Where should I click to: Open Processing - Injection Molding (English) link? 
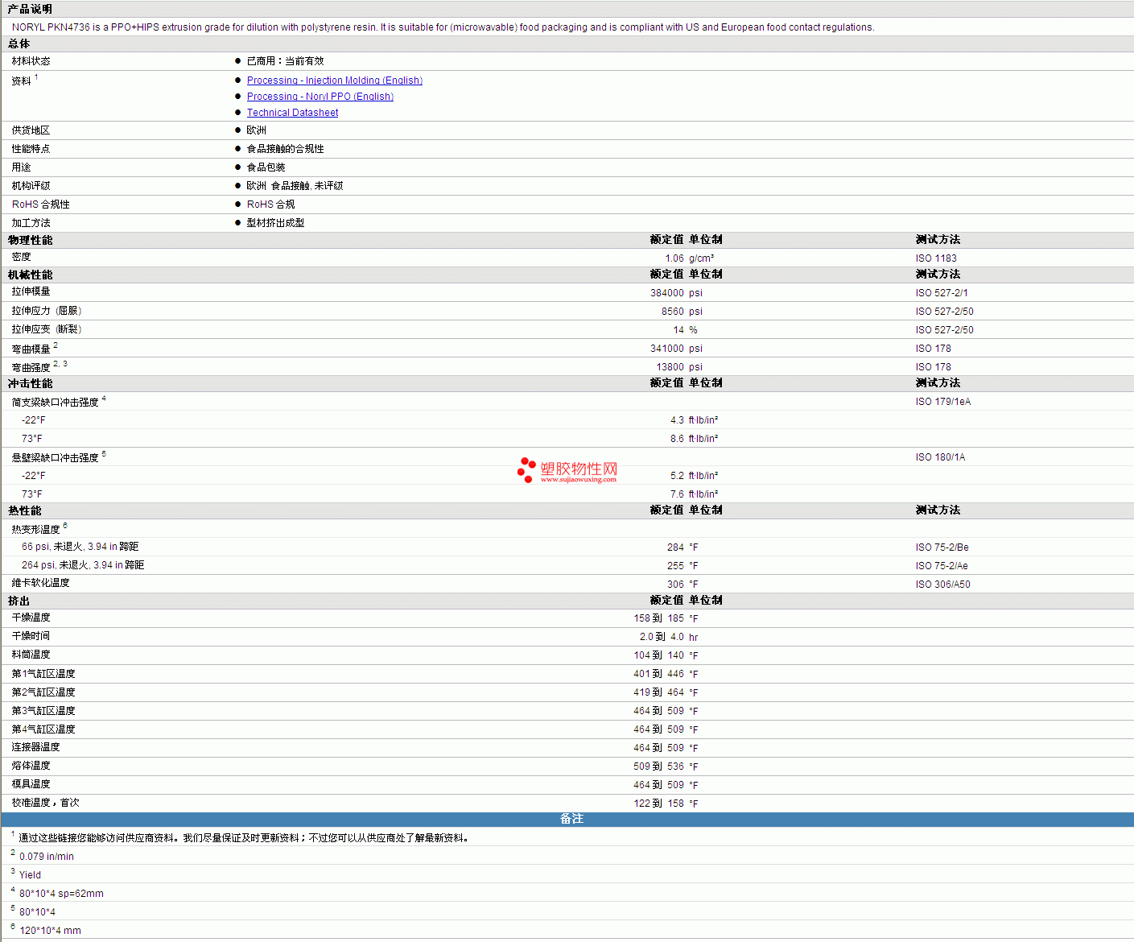point(334,81)
